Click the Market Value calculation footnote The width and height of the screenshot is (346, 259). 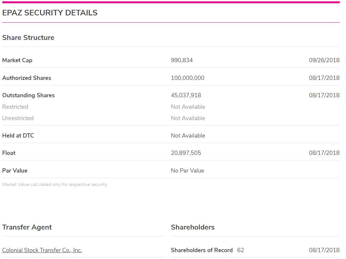55,184
